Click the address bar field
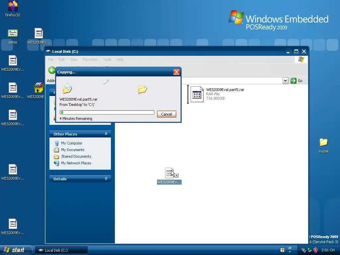The image size is (340, 255). point(232,81)
